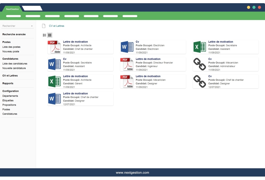The width and height of the screenshot is (265, 180).
Task: Click Excel icon for Gérent candidate letter
Action: point(54,81)
